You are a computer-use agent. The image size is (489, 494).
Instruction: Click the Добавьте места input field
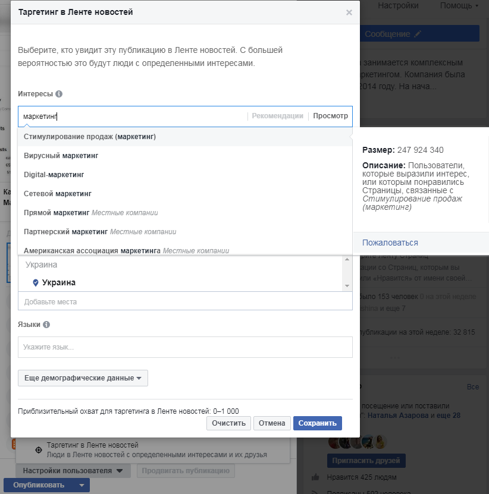185,301
